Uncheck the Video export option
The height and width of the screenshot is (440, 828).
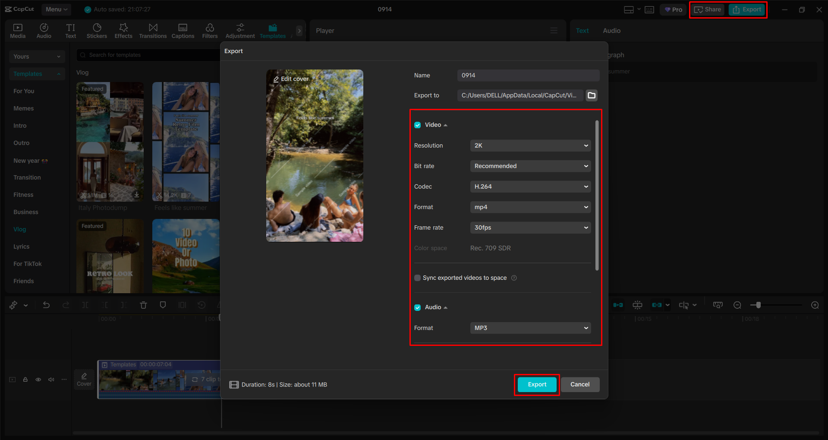pyautogui.click(x=417, y=125)
